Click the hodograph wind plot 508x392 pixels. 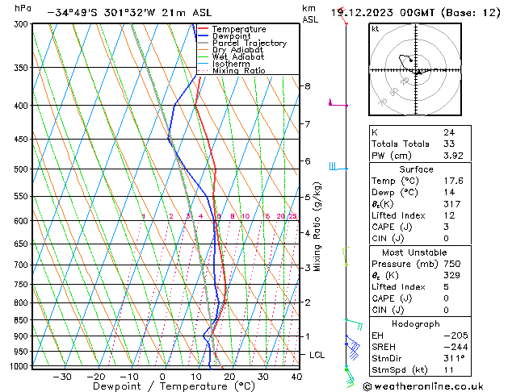click(415, 69)
